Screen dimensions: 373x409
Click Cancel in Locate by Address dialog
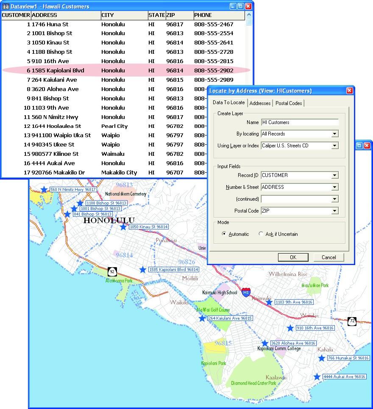point(328,257)
